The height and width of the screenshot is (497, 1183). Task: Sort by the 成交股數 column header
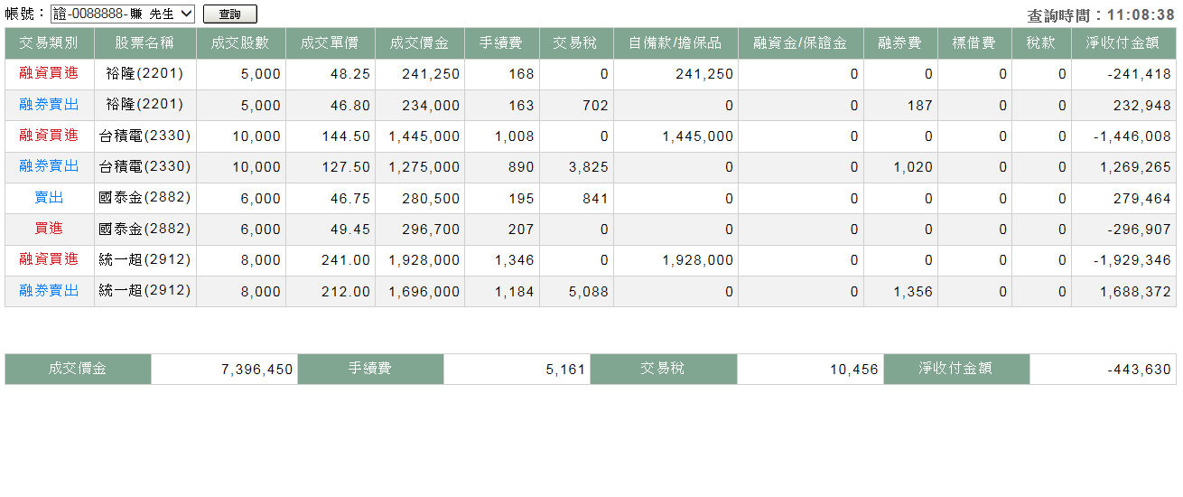tap(240, 42)
